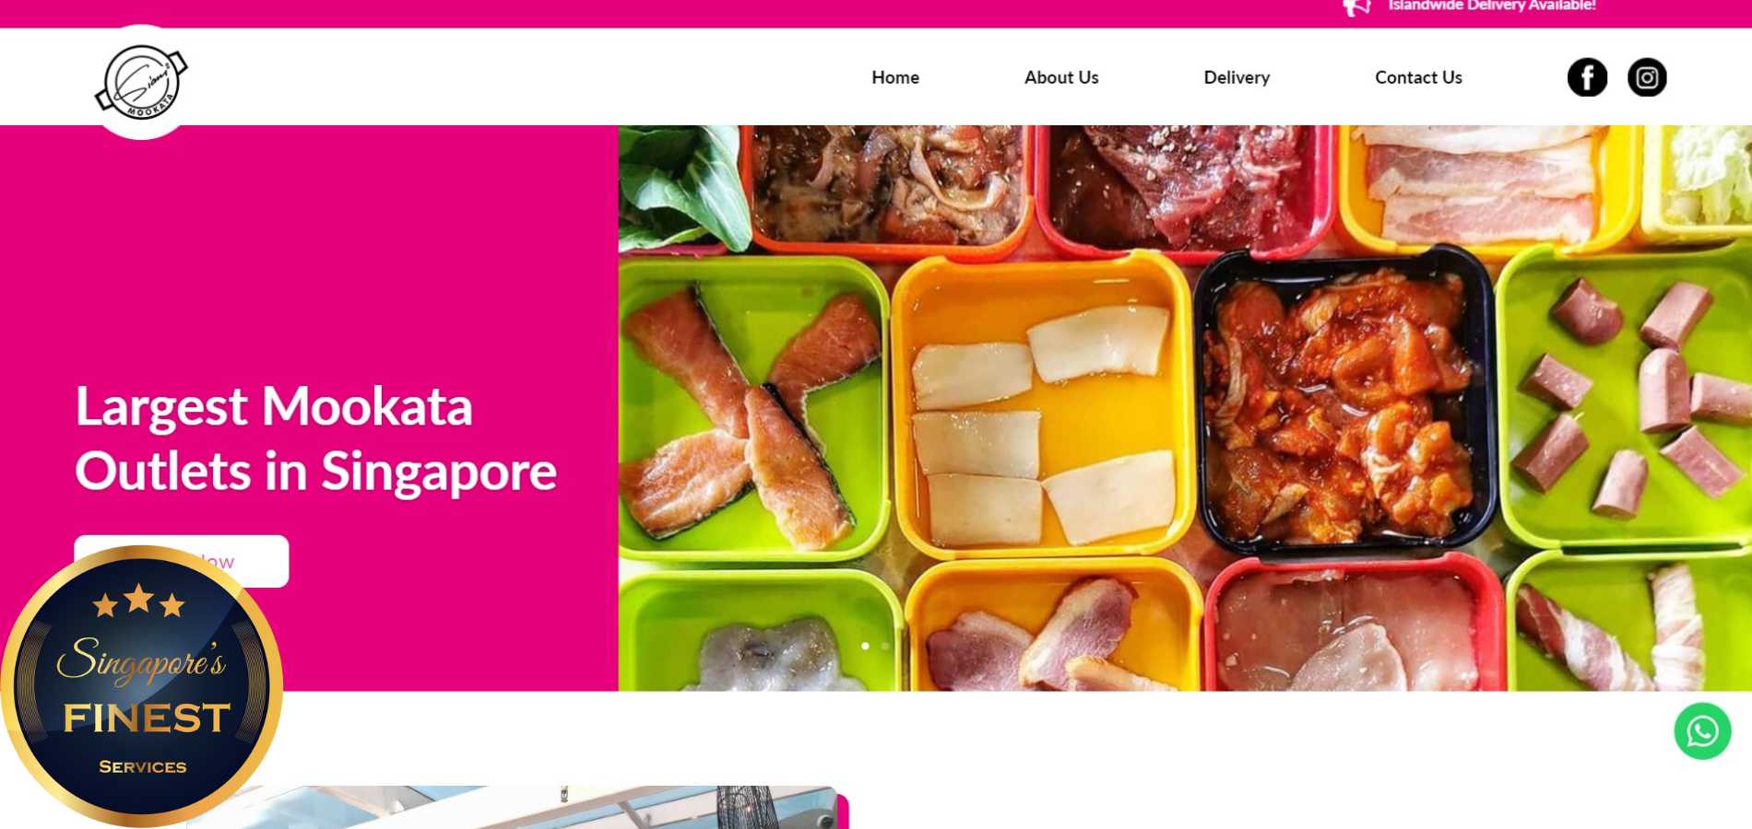The height and width of the screenshot is (829, 1752).
Task: Click the Largest Mookata Outlets headline
Action: coord(315,438)
